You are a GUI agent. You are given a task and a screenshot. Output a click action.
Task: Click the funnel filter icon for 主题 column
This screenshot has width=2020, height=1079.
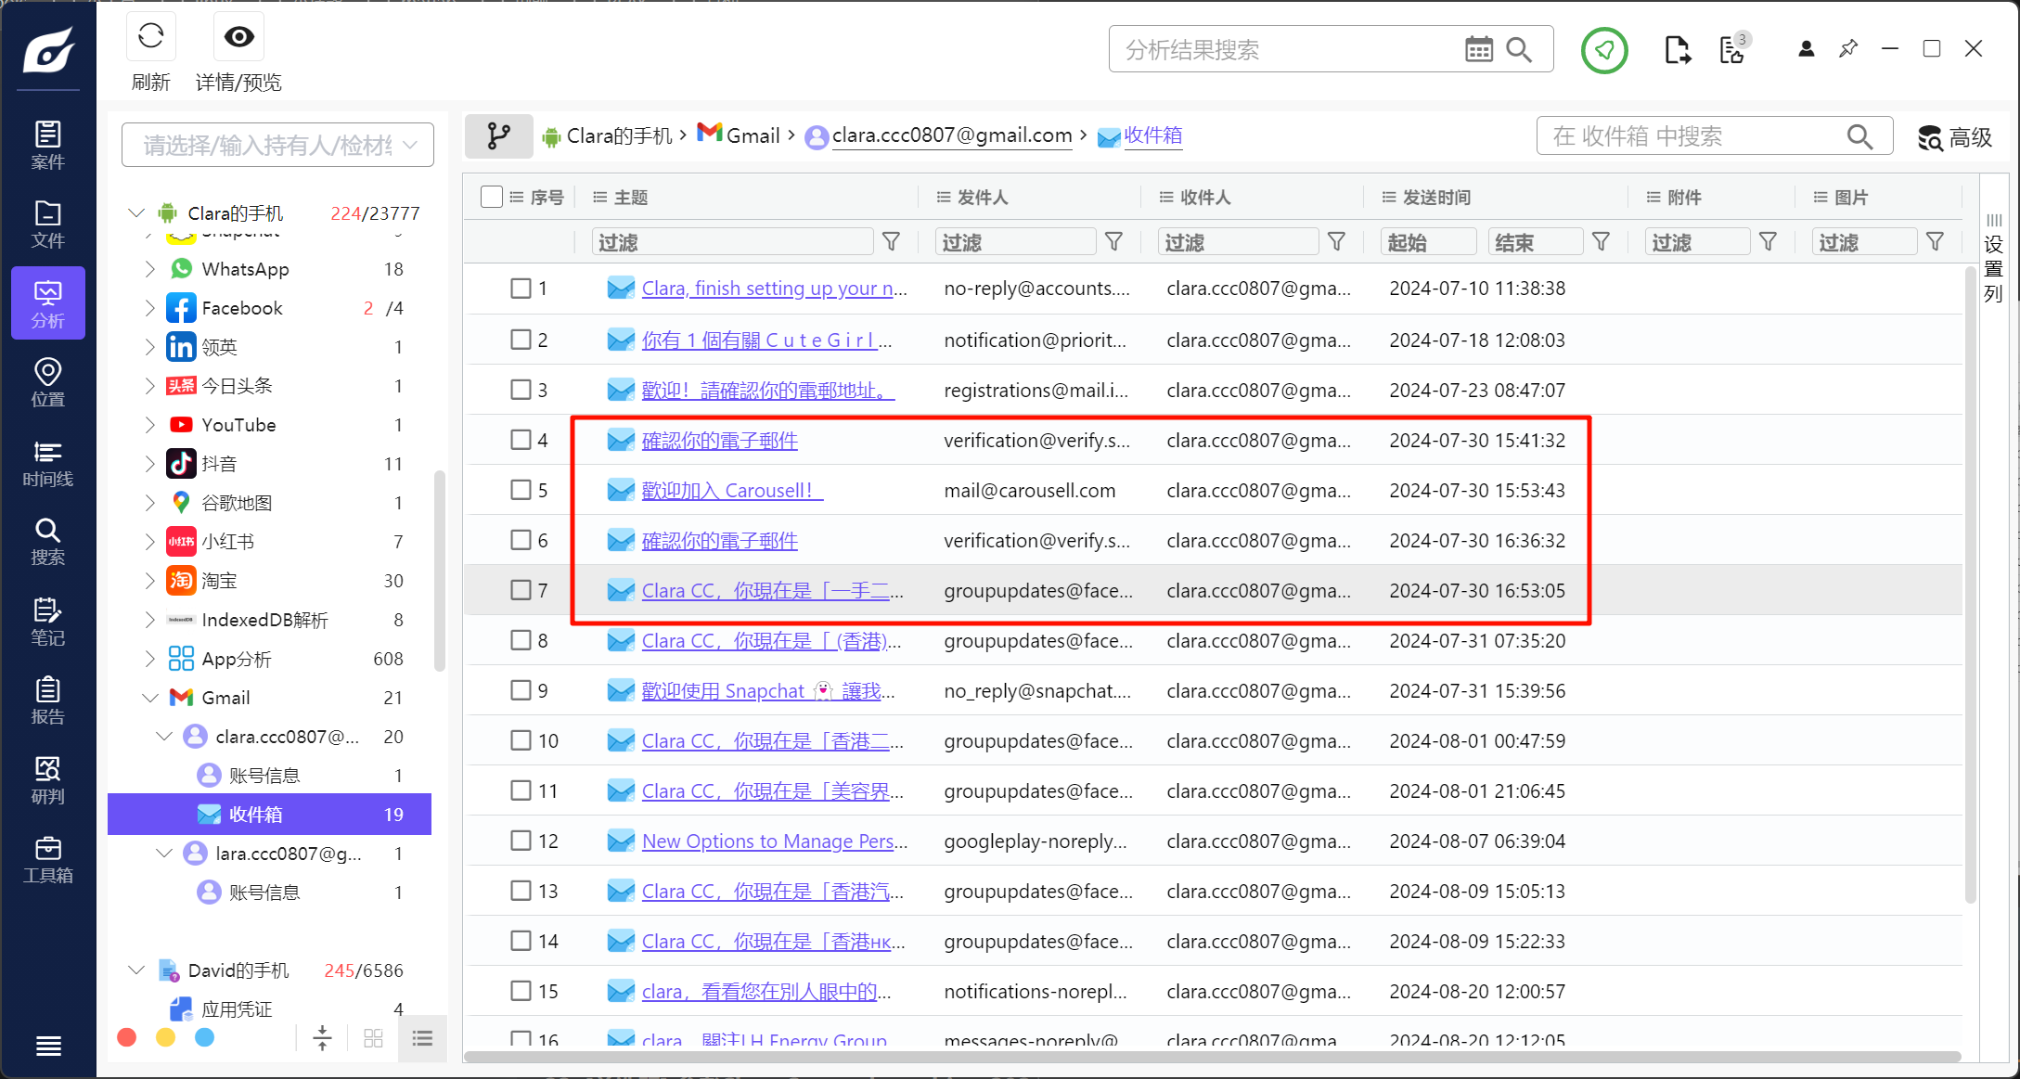click(891, 242)
